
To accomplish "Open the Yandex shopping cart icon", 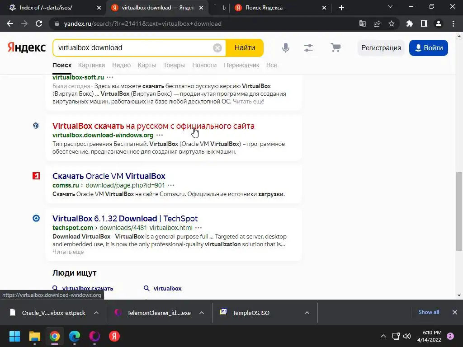I will point(335,47).
